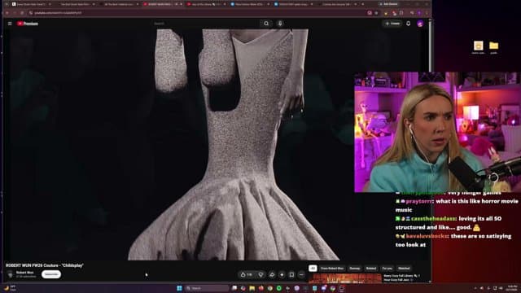Viewport: 521px width, 293px height.
Task: Subscribe to the Robert Wun channel
Action: tap(51, 274)
